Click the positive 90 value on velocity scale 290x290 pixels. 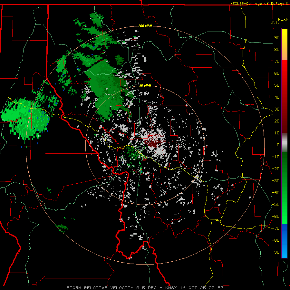[277, 38]
